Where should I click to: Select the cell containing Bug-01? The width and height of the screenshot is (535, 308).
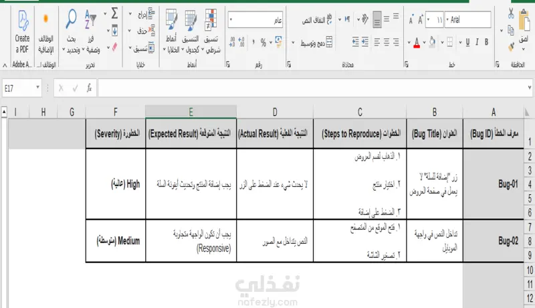point(494,184)
